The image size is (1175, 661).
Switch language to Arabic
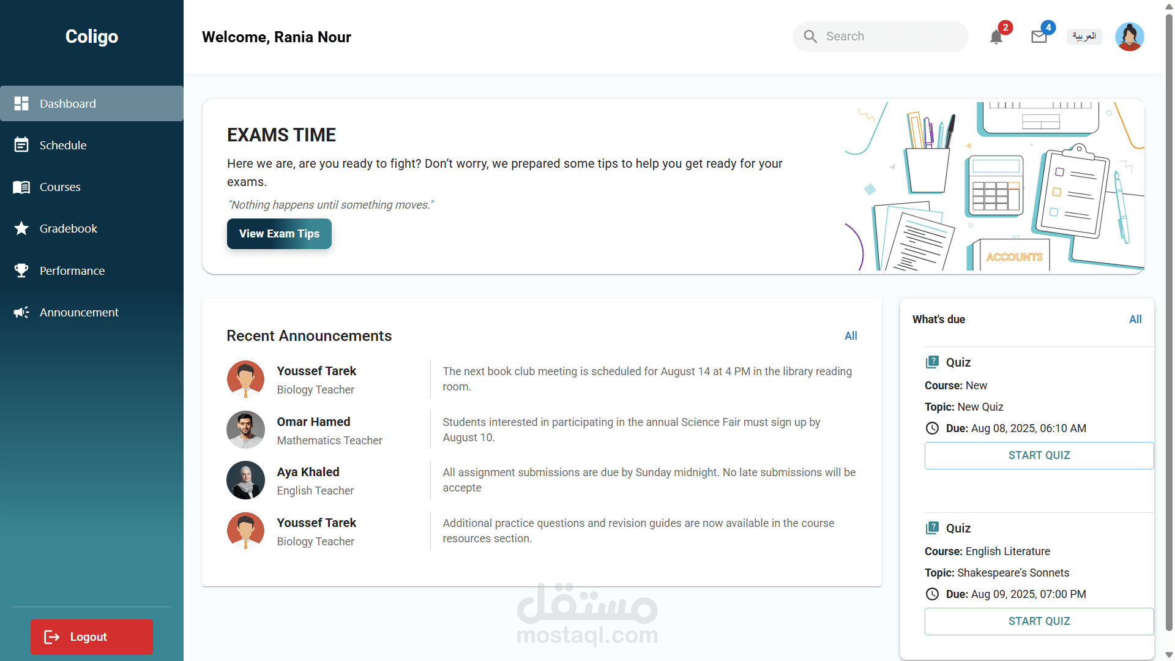click(1084, 37)
